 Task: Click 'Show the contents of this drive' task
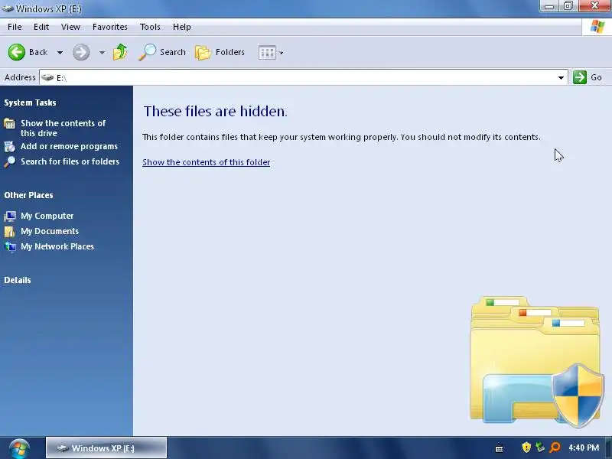[63, 128]
